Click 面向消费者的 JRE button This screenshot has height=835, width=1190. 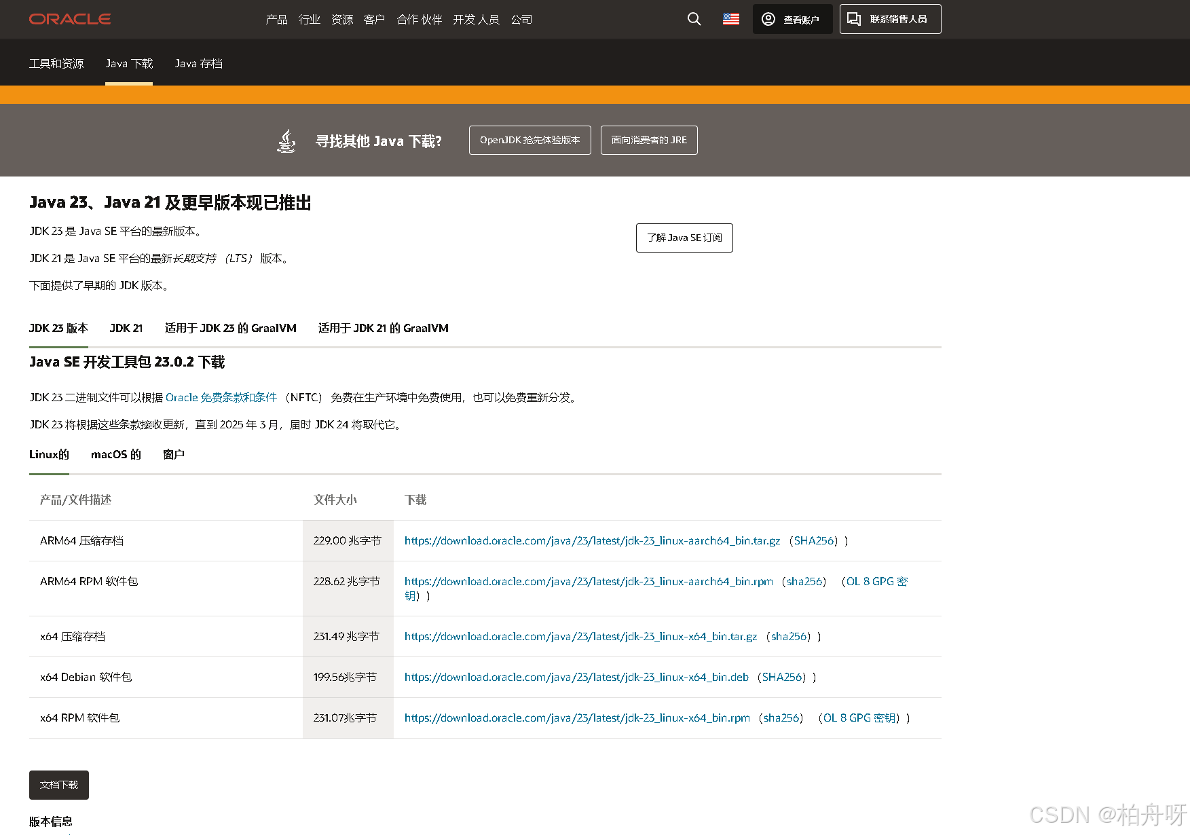(x=649, y=140)
